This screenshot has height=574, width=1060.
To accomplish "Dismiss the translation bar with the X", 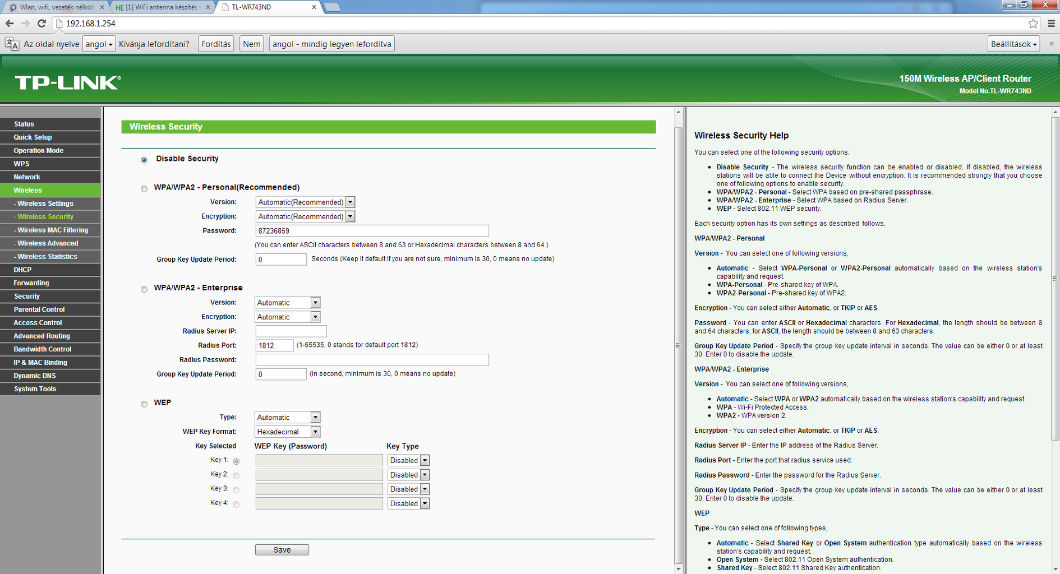I will pos(1052,44).
